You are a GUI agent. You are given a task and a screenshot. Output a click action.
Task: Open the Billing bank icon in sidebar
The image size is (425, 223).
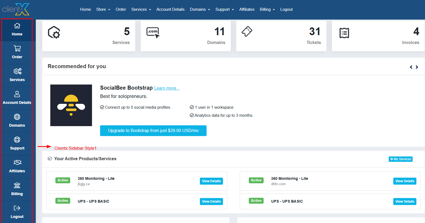pyautogui.click(x=17, y=185)
